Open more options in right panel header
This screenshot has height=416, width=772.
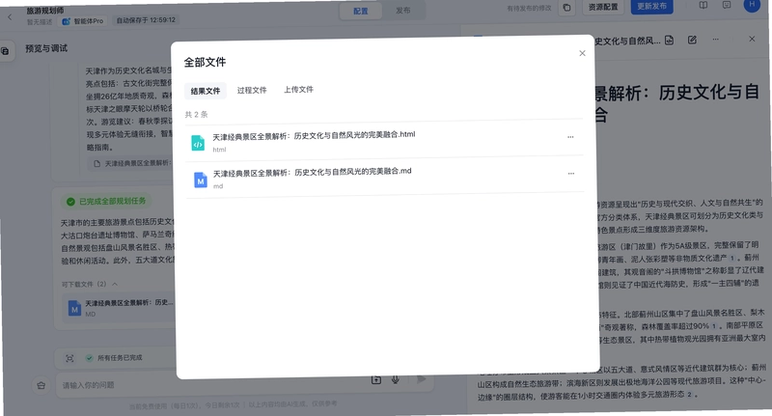(715, 40)
